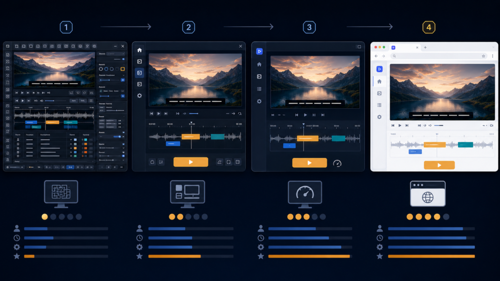This screenshot has height=281, width=500.
Task: Click the playhead marker on window 2's timeline
Action: pyautogui.click(x=191, y=123)
